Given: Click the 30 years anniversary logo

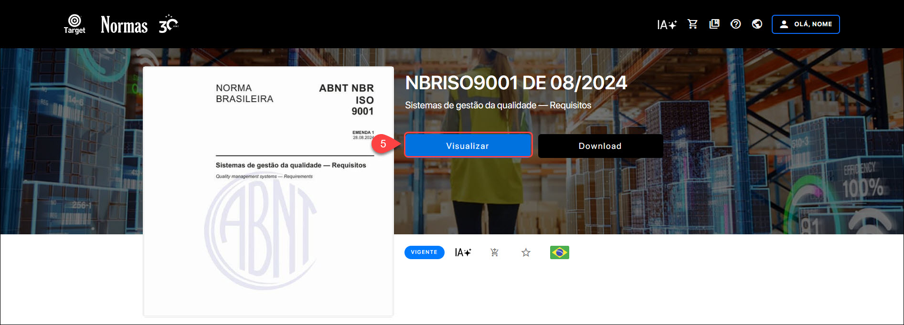Looking at the screenshot, I should [169, 24].
